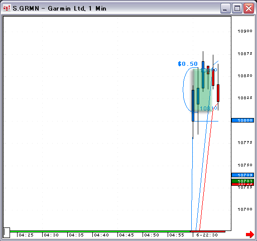The height and width of the screenshot is (241, 257).
Task: Select the blue 10800 price label
Action: 243,120
